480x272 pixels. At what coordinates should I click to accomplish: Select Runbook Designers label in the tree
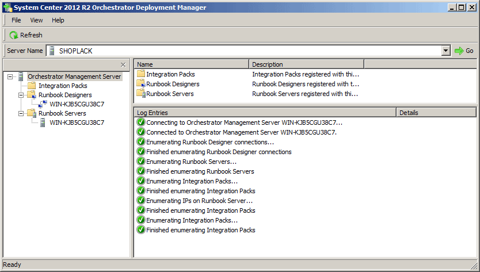[65, 95]
